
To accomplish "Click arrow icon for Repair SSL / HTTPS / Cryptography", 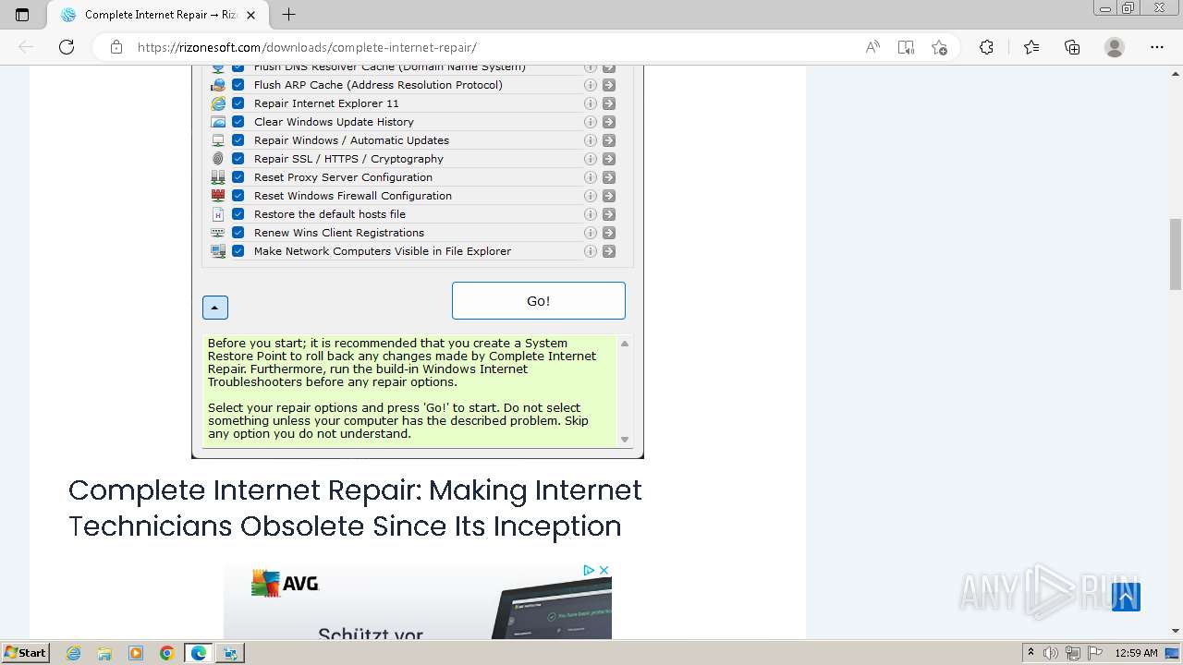I will coord(609,159).
